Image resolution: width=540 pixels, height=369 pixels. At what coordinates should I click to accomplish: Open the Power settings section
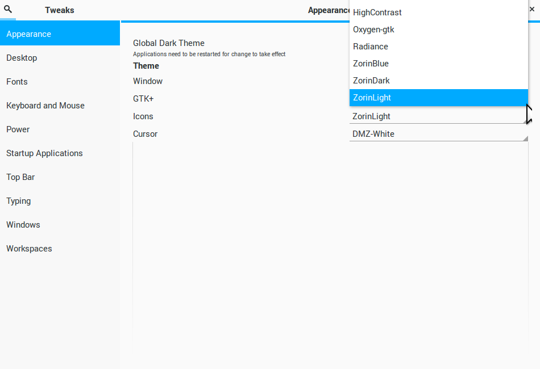point(60,129)
